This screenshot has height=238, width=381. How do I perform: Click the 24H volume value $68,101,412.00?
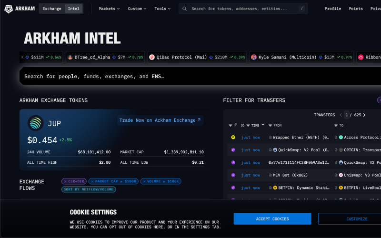point(94,152)
